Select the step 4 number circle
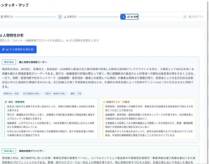 (185, 17)
